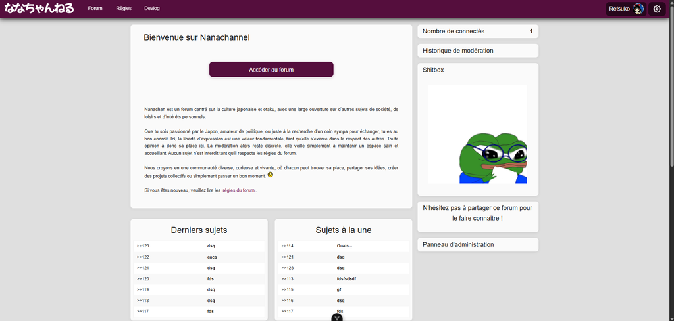This screenshot has height=321, width=674.
Task: Click the Sujets à la une heading
Action: [x=344, y=230]
